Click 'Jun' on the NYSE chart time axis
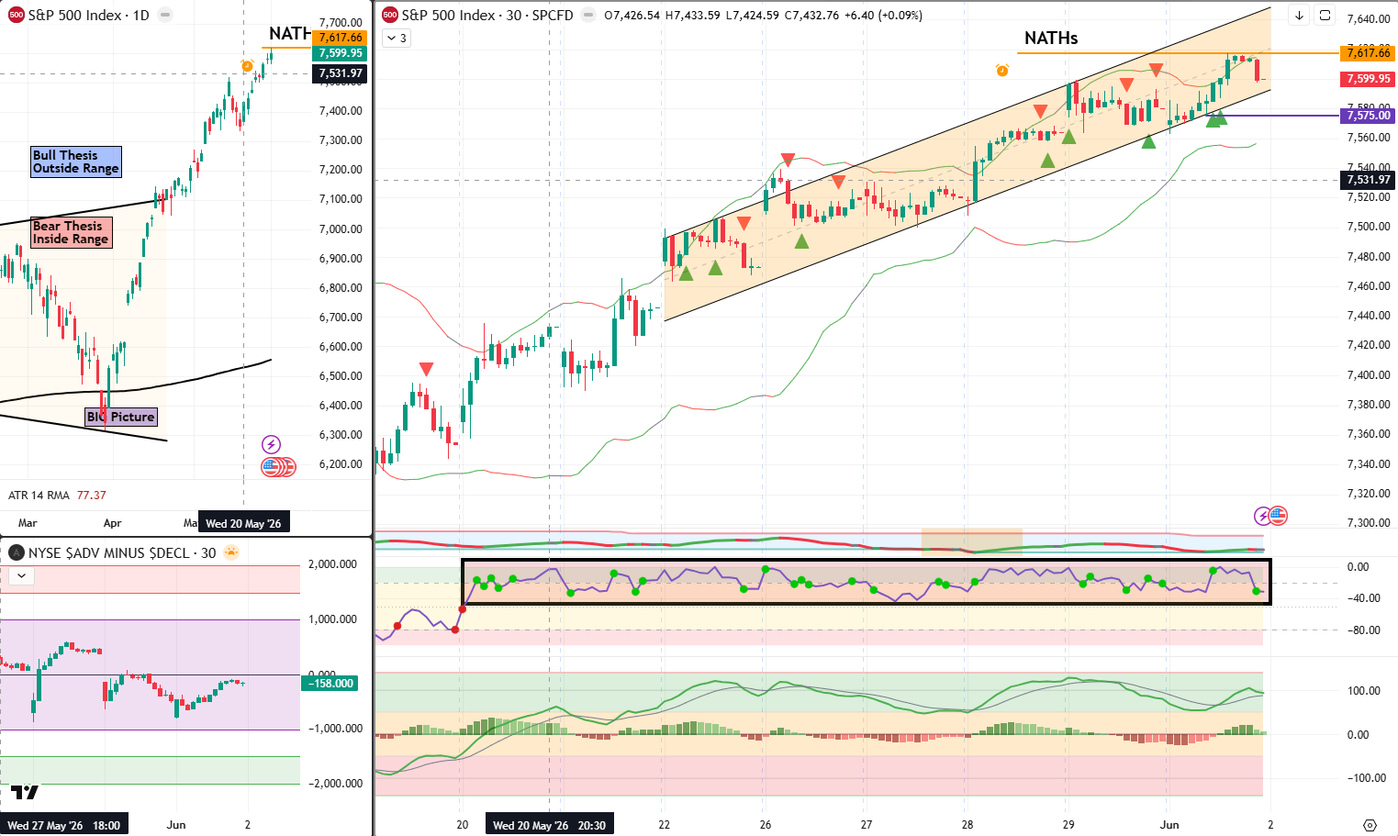This screenshot has height=836, width=1398. coord(176,825)
